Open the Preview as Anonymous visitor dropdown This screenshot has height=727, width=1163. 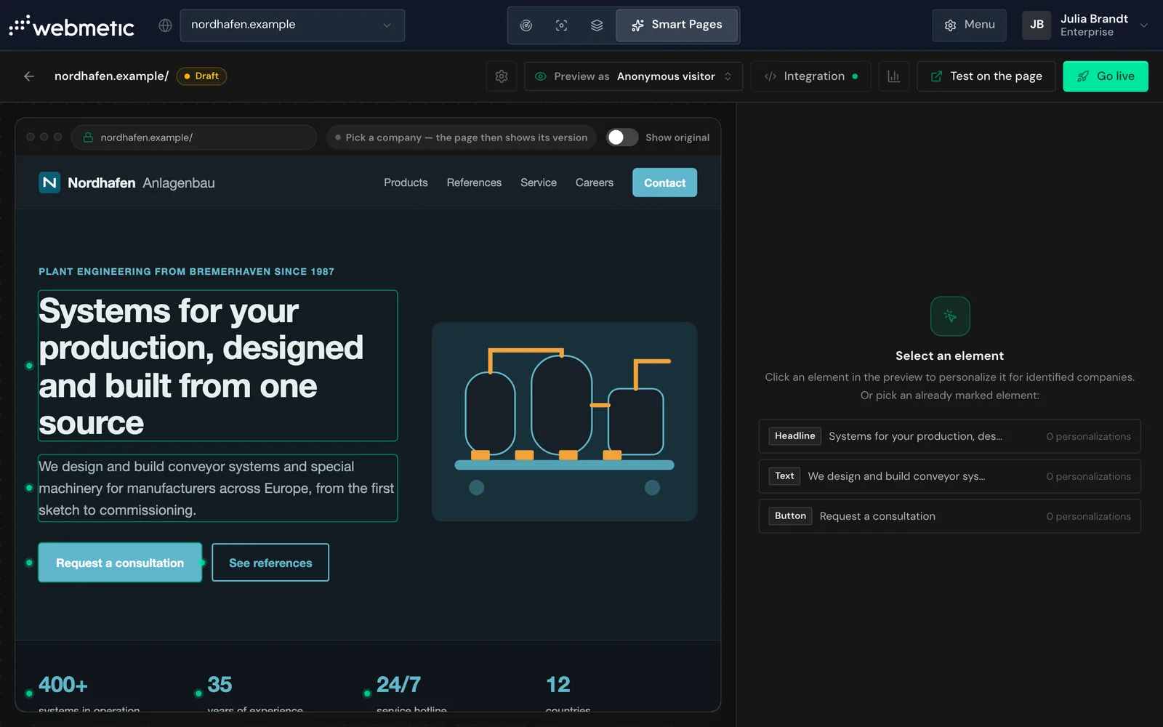[633, 76]
